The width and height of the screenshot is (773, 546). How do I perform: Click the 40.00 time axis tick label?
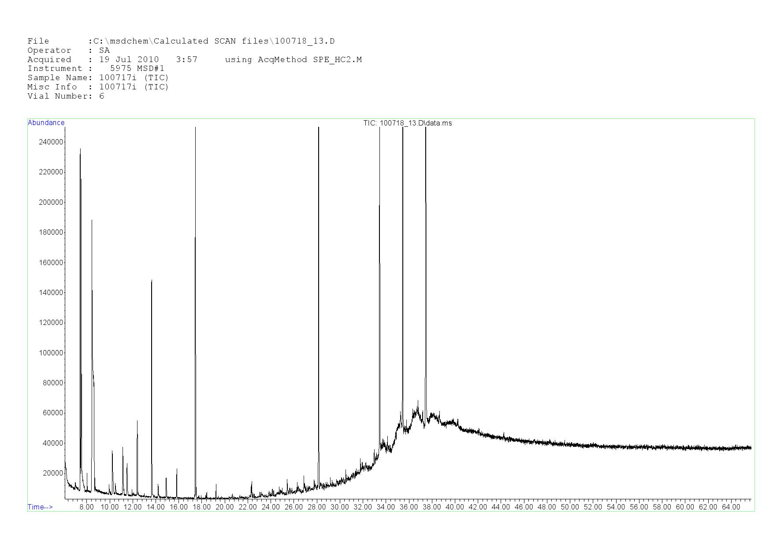[455, 507]
